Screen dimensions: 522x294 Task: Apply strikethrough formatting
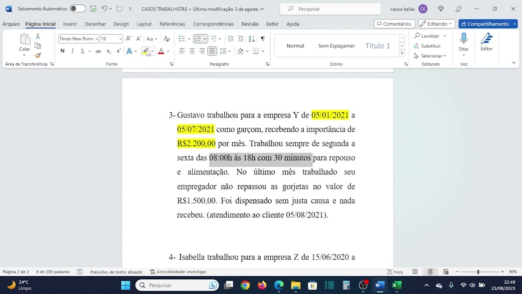98,51
